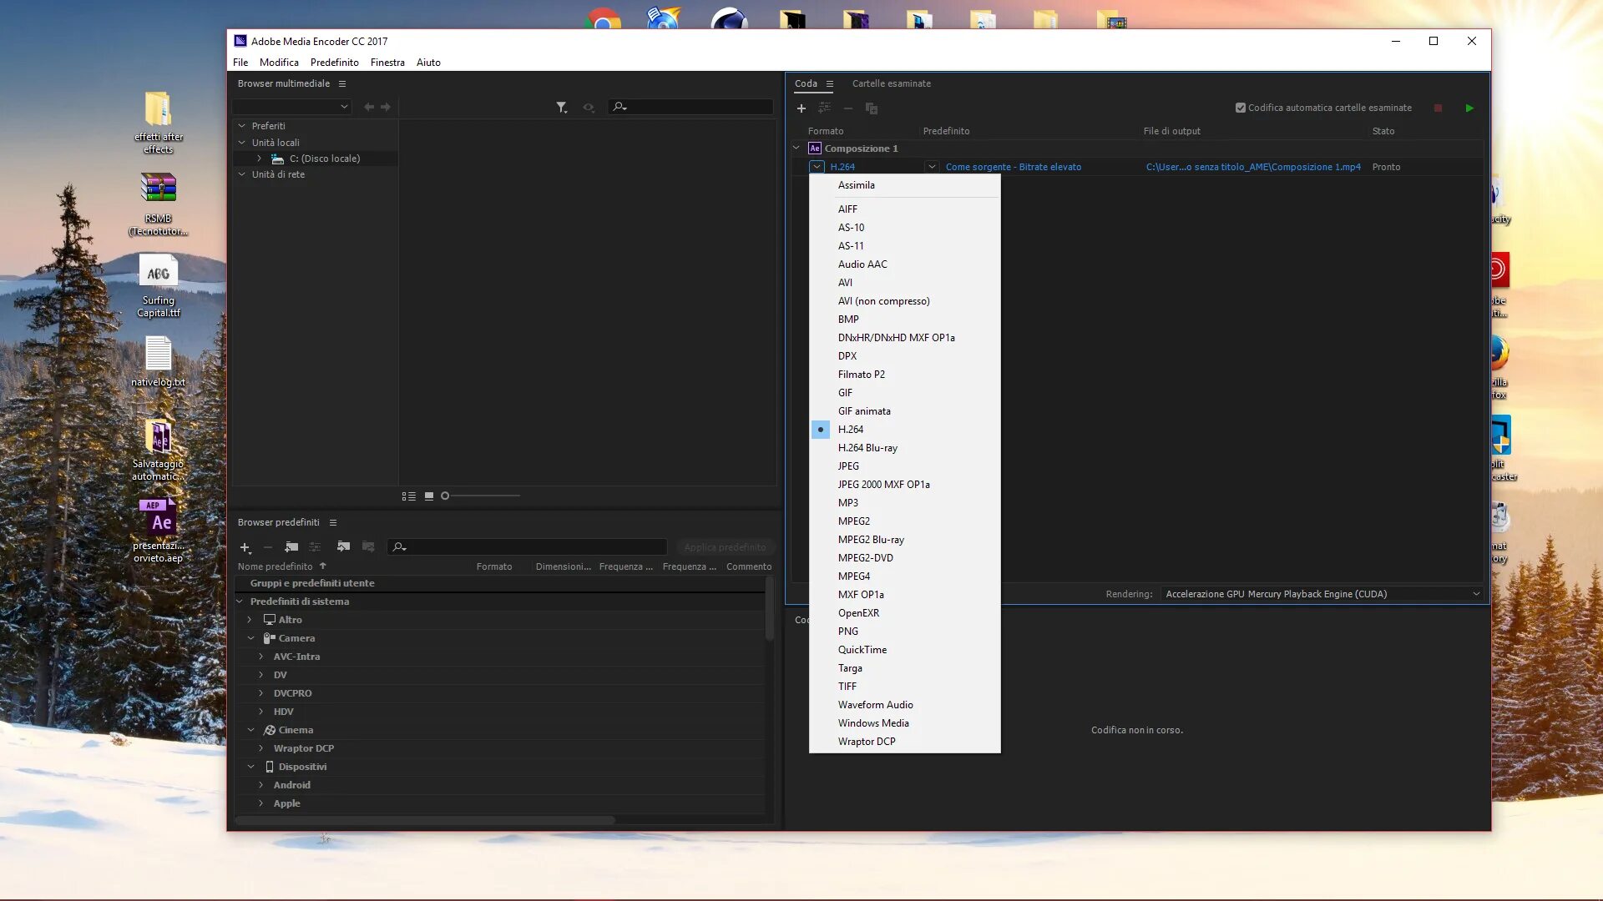The image size is (1603, 901).
Task: Open the media browser location dropdown
Action: pyautogui.click(x=291, y=107)
